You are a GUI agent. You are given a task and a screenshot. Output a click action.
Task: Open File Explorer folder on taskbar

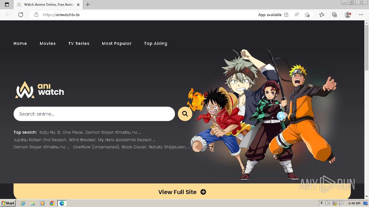tap(33, 203)
